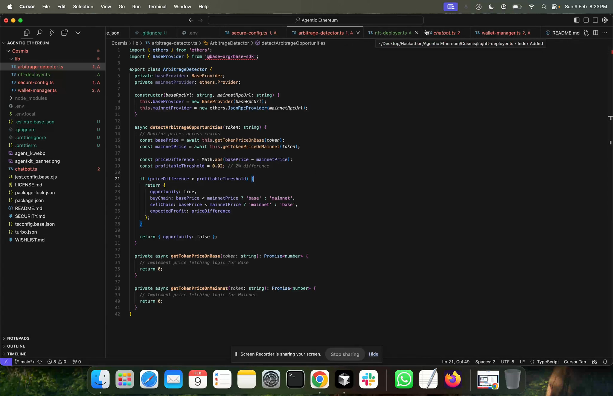Open macOS Control Center icon

(x=554, y=7)
